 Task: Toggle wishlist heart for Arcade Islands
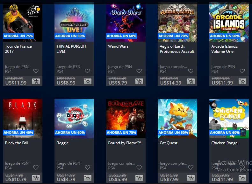242,71
